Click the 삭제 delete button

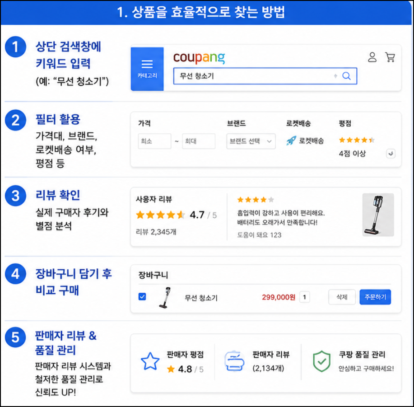[342, 297]
